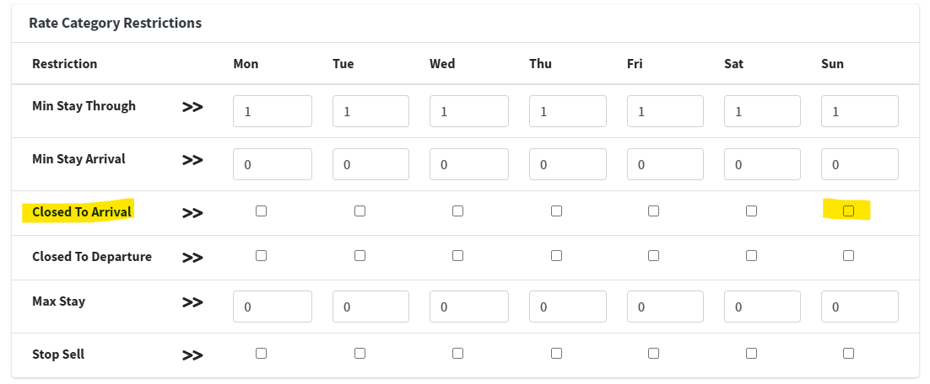Enable Stop Sell on Friday
This screenshot has width=930, height=384.
(653, 354)
